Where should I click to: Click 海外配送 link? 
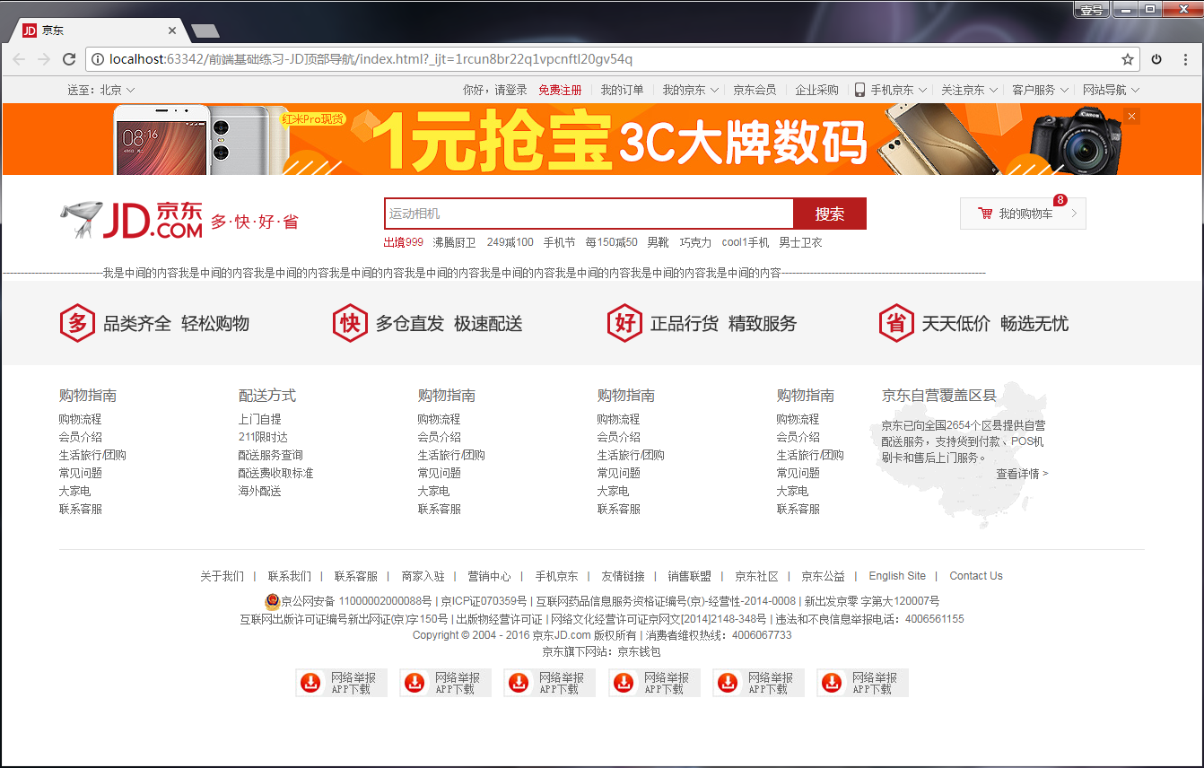coord(259,491)
